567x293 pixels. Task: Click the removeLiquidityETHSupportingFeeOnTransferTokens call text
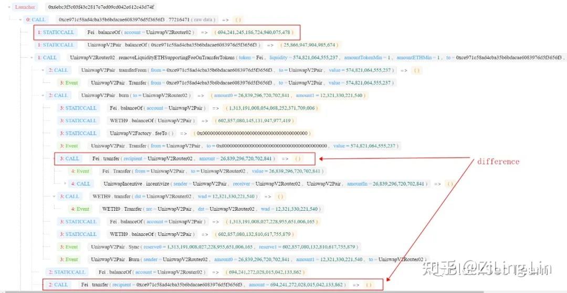317,57
